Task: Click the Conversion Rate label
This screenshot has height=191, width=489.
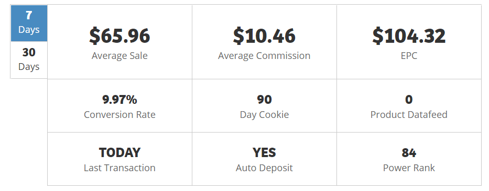Action: tap(119, 115)
